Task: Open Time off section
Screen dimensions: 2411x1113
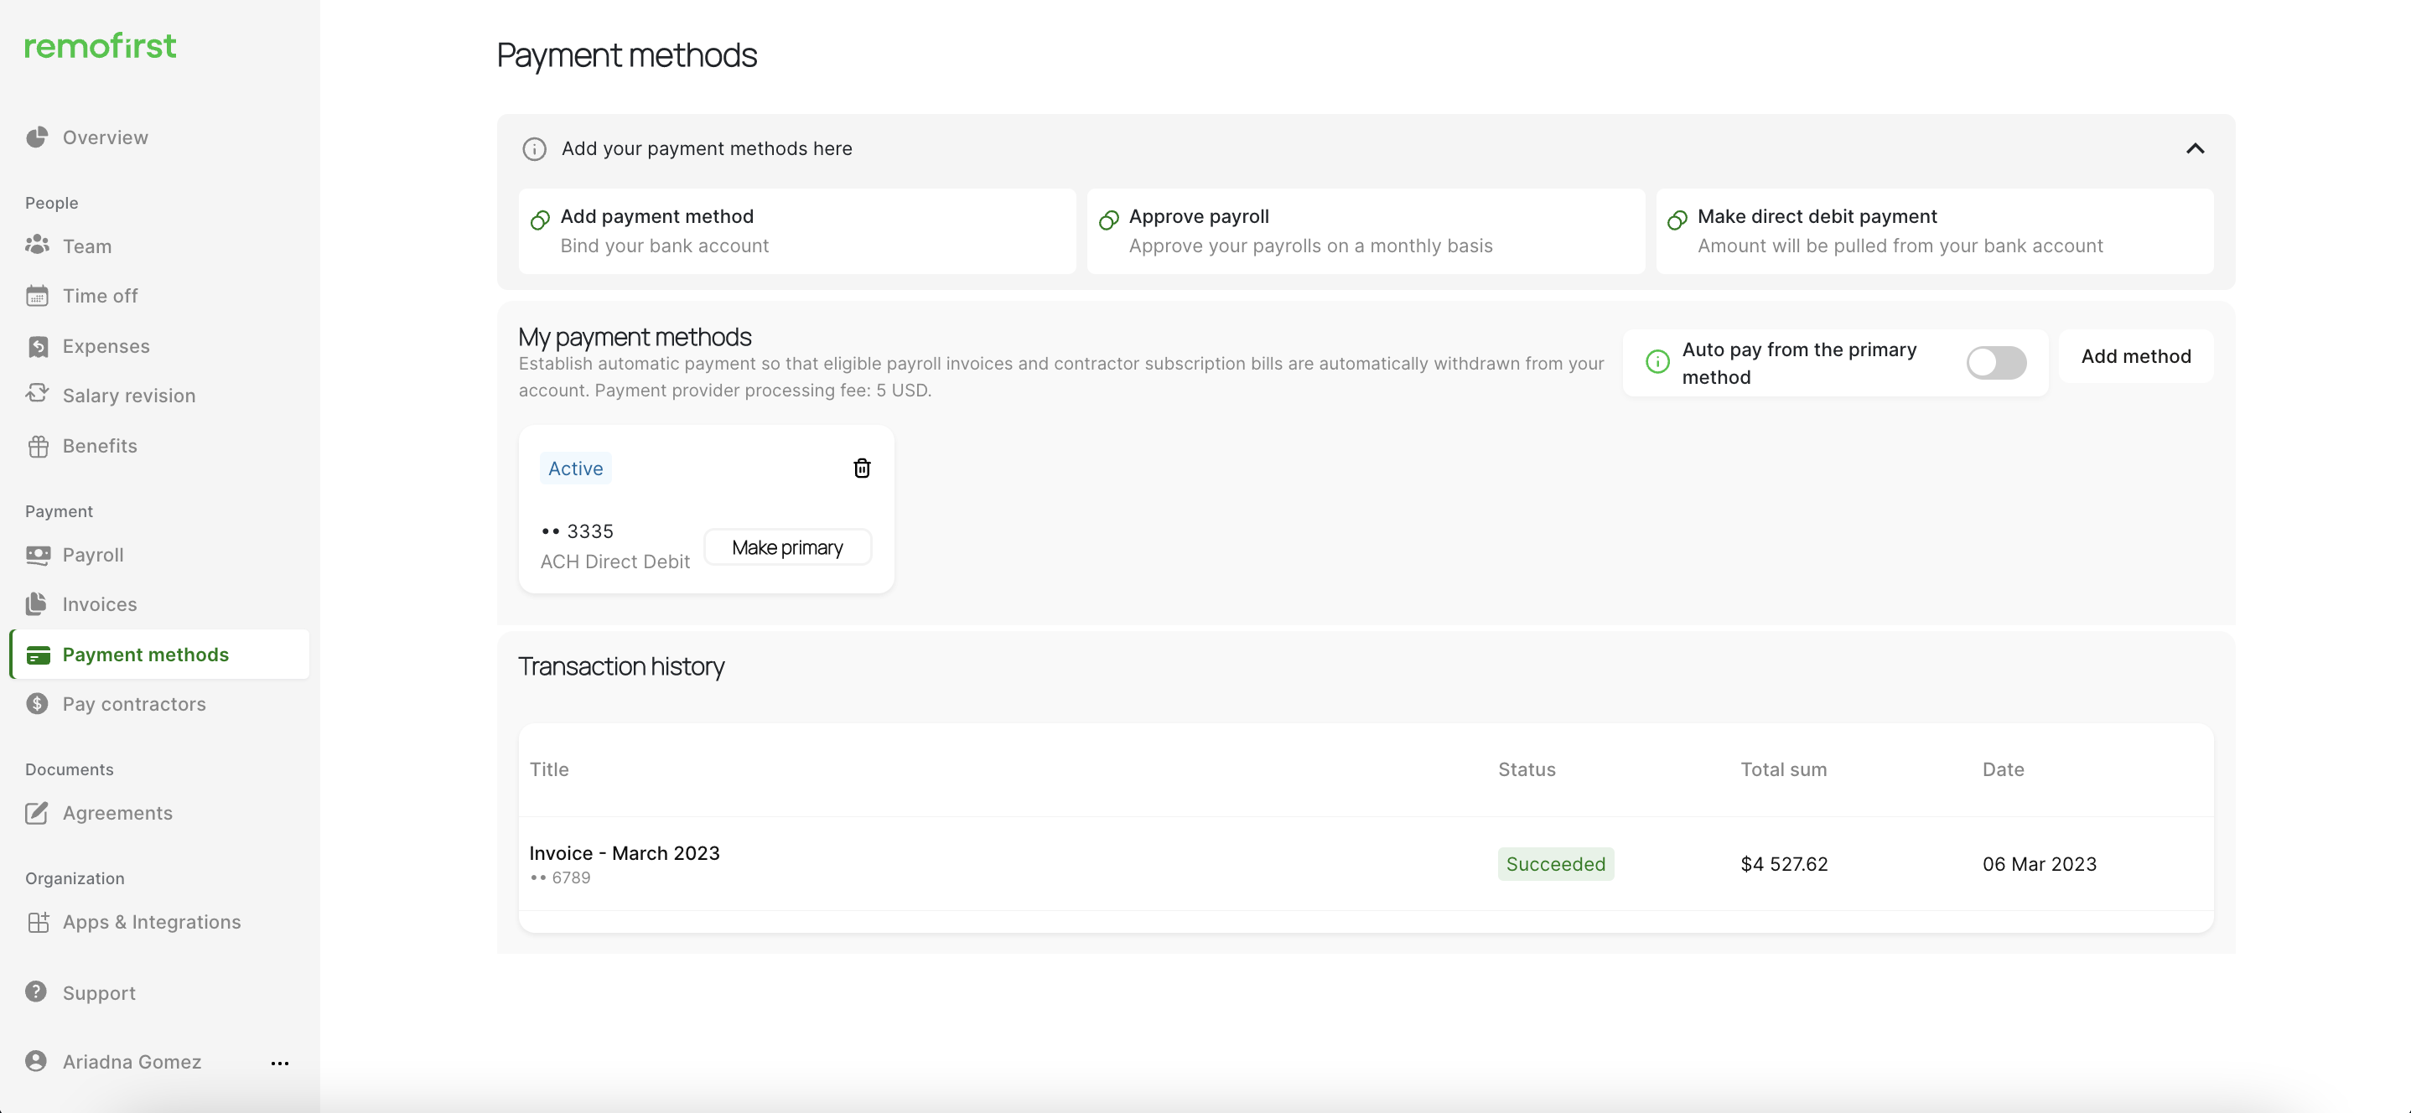Action: click(159, 296)
